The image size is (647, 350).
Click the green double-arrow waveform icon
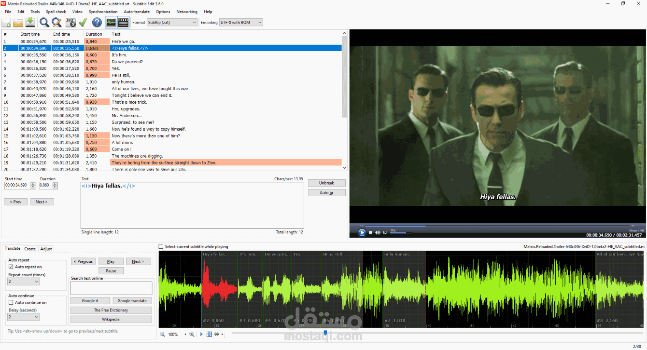pos(217,334)
